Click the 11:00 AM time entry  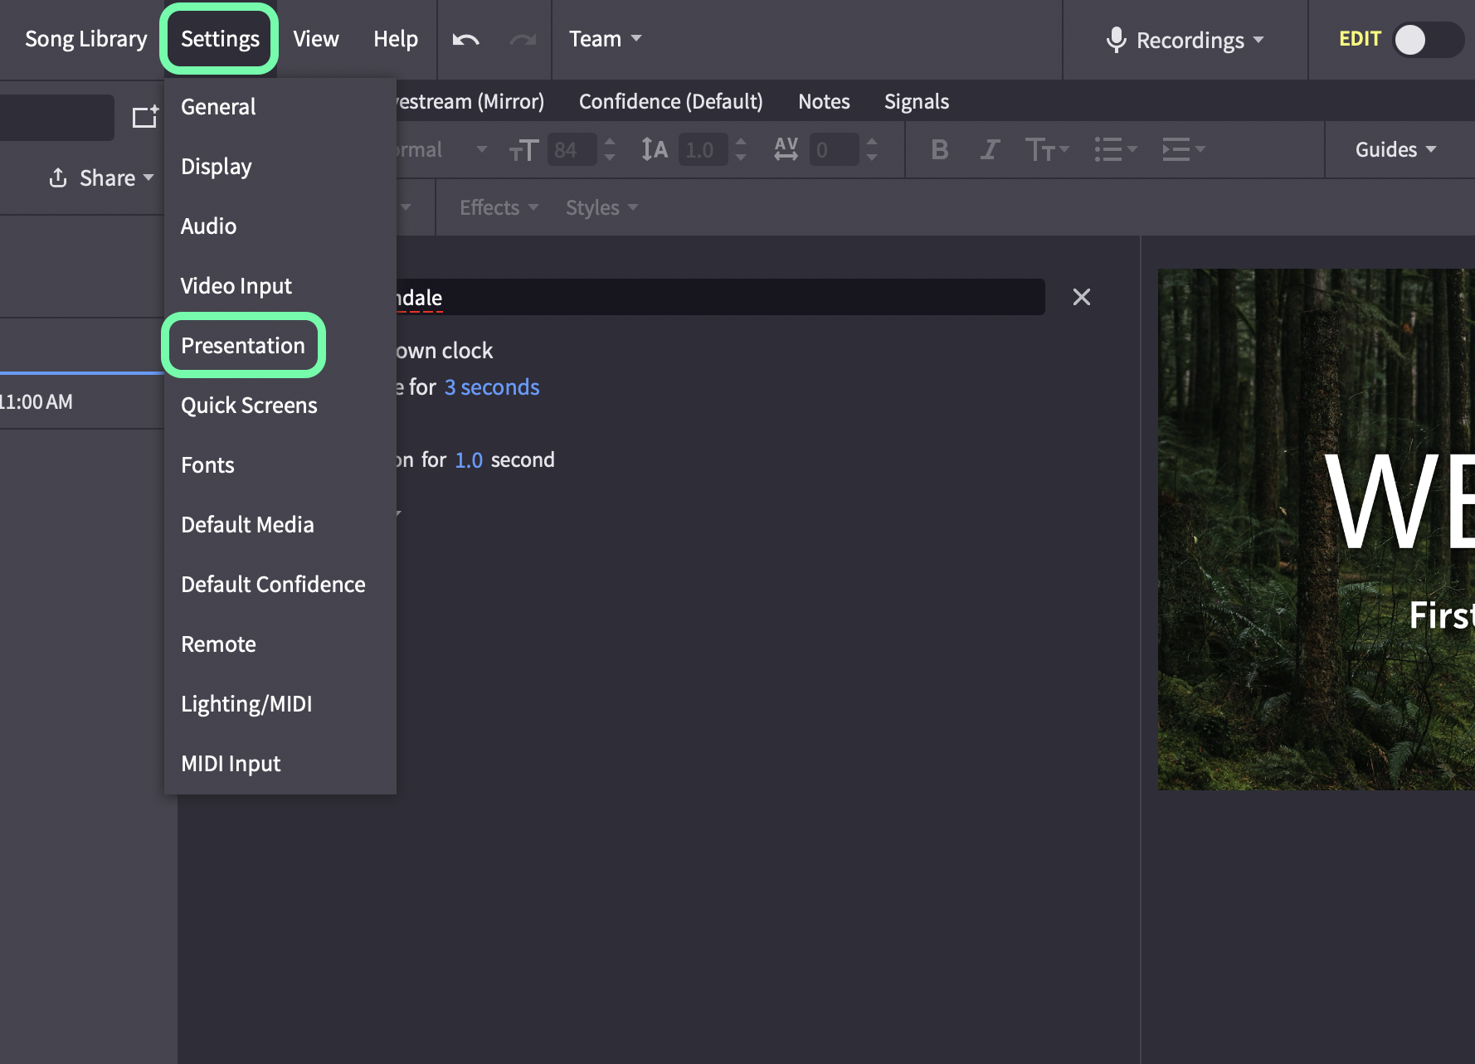(36, 402)
